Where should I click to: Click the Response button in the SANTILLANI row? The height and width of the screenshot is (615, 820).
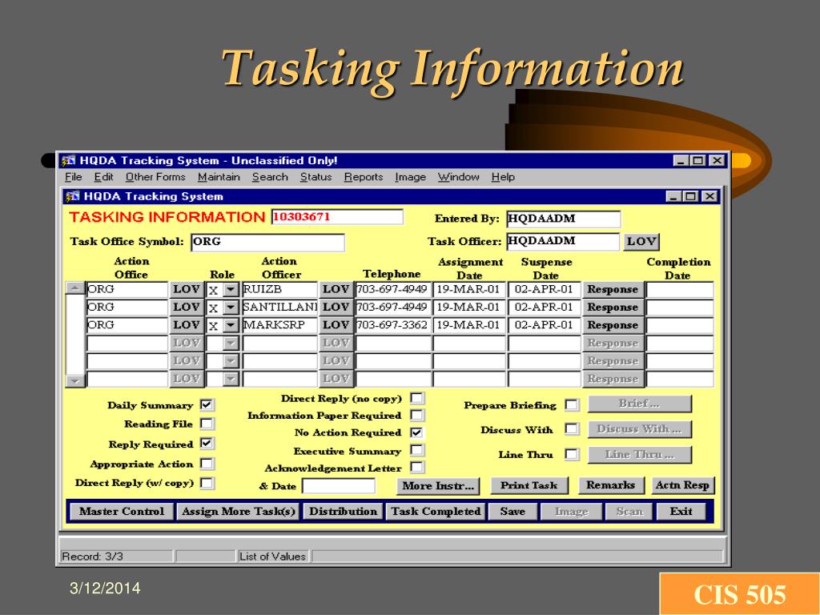(613, 307)
